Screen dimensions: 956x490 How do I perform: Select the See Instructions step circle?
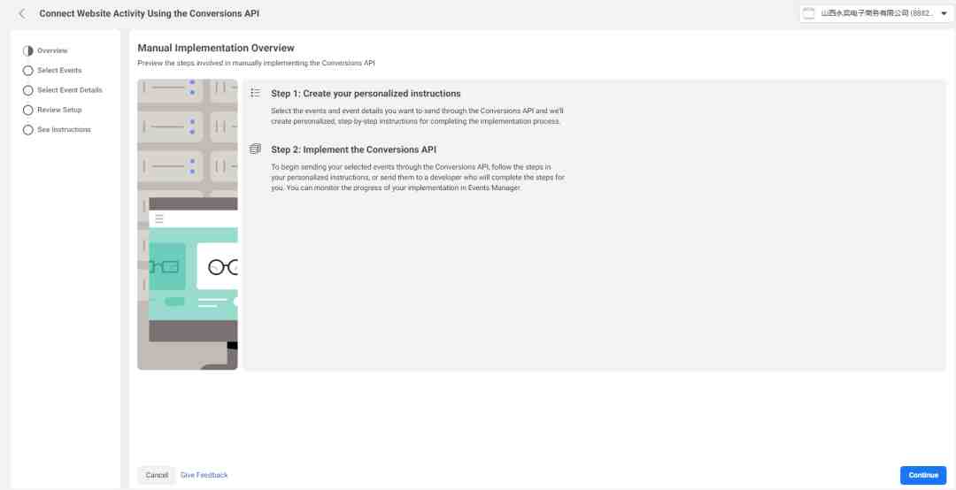(28, 130)
